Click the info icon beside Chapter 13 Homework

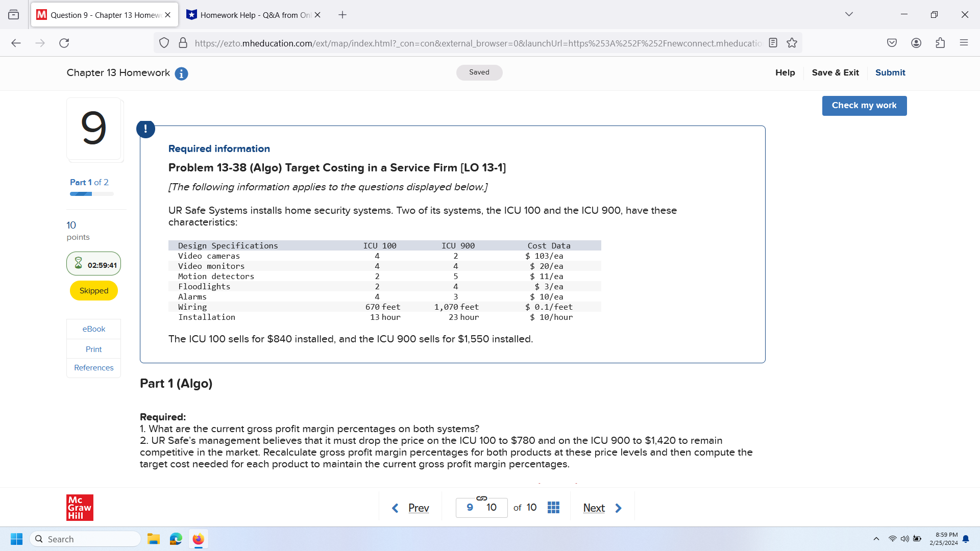point(181,74)
